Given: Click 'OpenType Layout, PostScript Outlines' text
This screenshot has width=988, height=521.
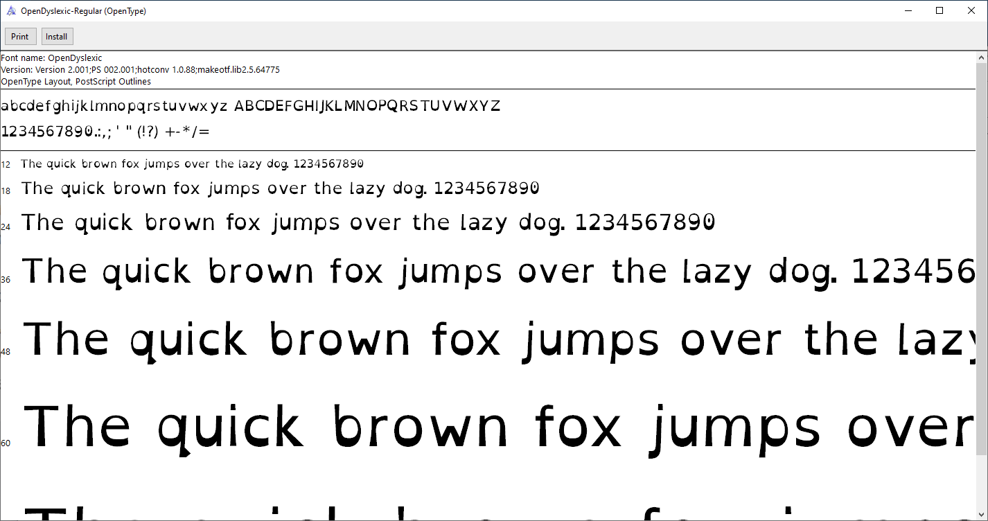Looking at the screenshot, I should [x=76, y=82].
